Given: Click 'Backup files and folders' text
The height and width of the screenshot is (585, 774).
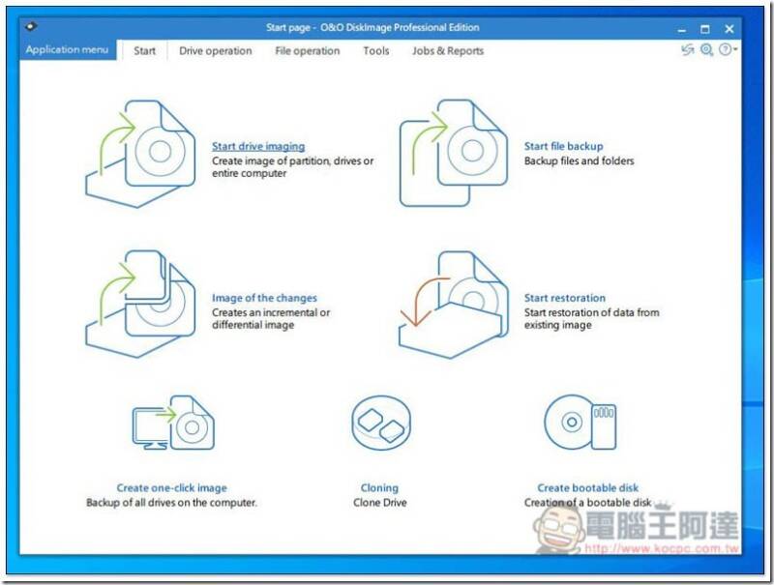Looking at the screenshot, I should [x=579, y=161].
